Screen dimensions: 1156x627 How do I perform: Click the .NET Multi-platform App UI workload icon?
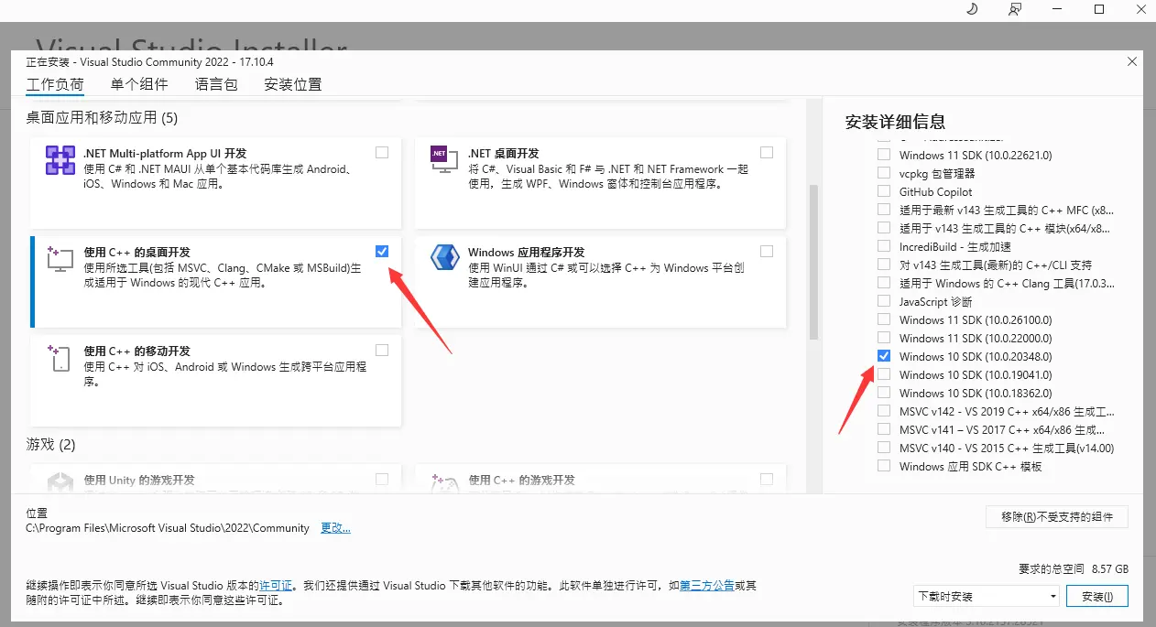60,160
